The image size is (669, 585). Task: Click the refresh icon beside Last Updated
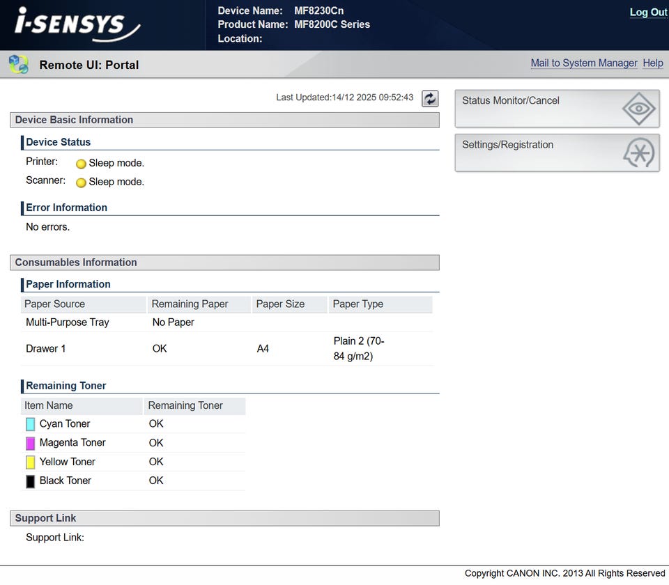(x=430, y=98)
